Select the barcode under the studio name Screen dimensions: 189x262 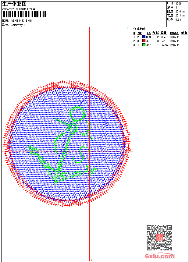[x=24, y=14]
